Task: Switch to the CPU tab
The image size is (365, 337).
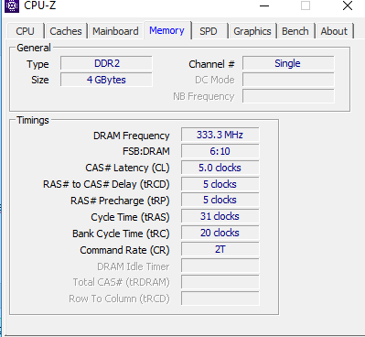Action: coord(25,31)
